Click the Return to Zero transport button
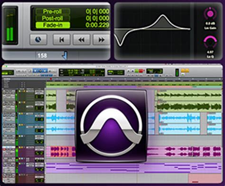The height and width of the screenshot is (186, 225). point(62,40)
